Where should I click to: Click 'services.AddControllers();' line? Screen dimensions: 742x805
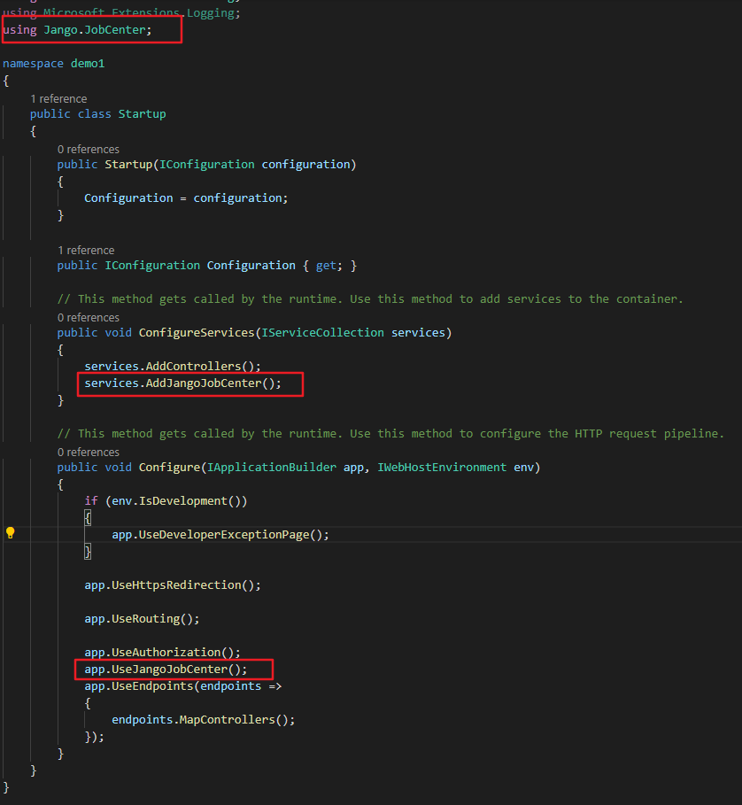(173, 366)
